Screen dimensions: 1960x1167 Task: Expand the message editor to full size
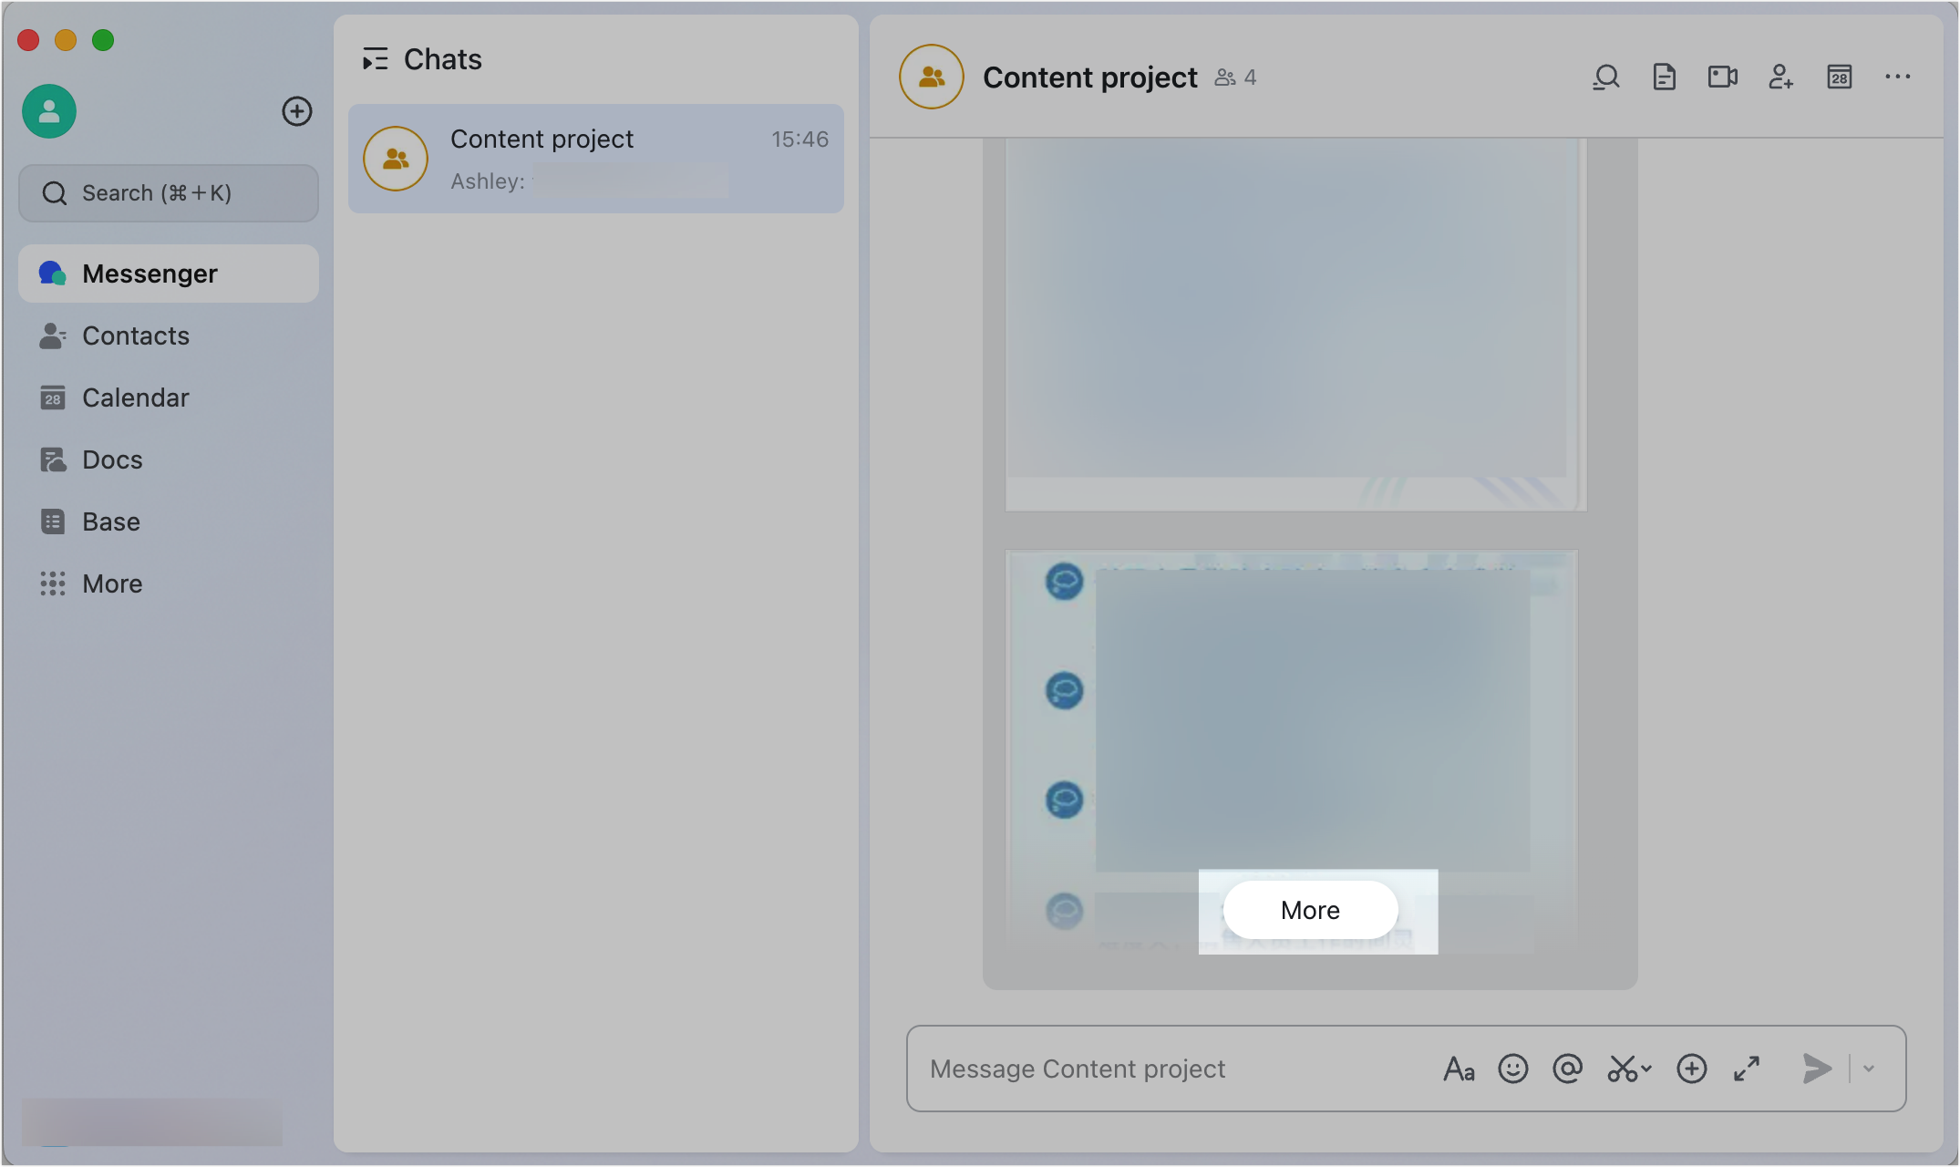[1747, 1069]
